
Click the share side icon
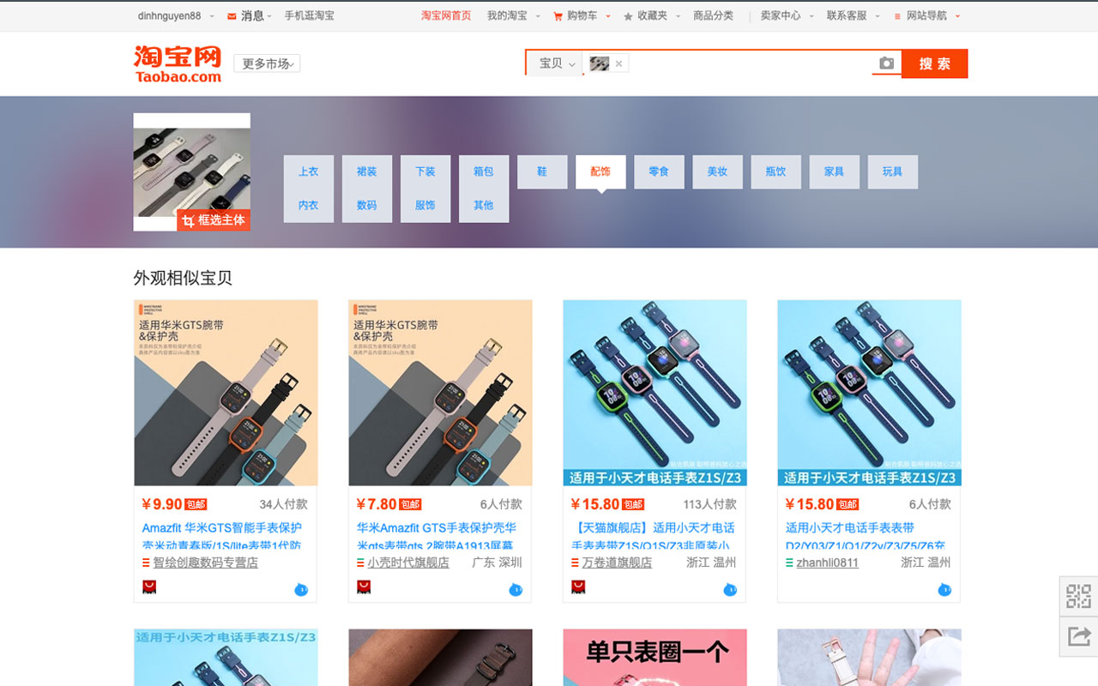point(1079,635)
